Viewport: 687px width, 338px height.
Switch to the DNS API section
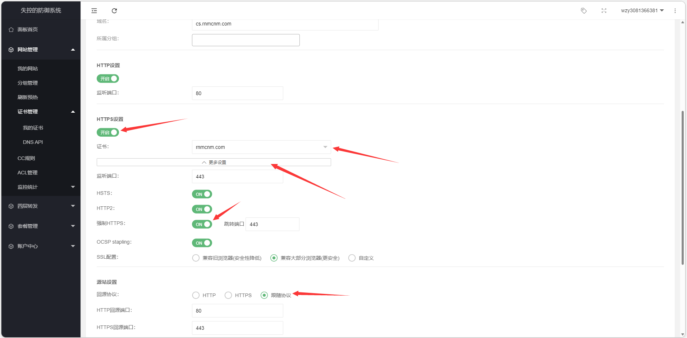tap(33, 142)
